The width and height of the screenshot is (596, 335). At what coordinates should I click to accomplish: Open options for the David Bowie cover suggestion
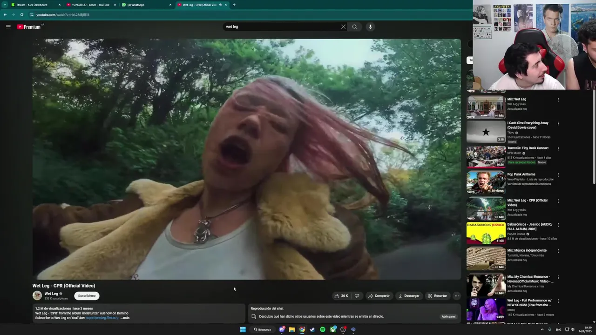point(558,124)
